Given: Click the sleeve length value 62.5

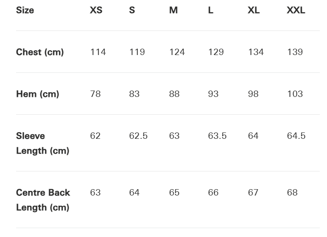Looking at the screenshot, I should 138,136.
